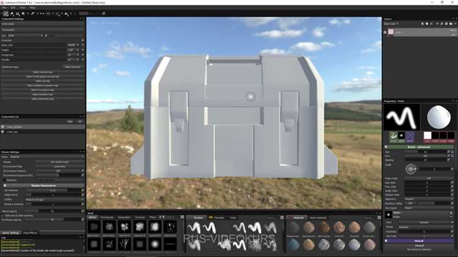Open the TextureSet Size dropdown
The width and height of the screenshot is (458, 257).
(x=26, y=35)
